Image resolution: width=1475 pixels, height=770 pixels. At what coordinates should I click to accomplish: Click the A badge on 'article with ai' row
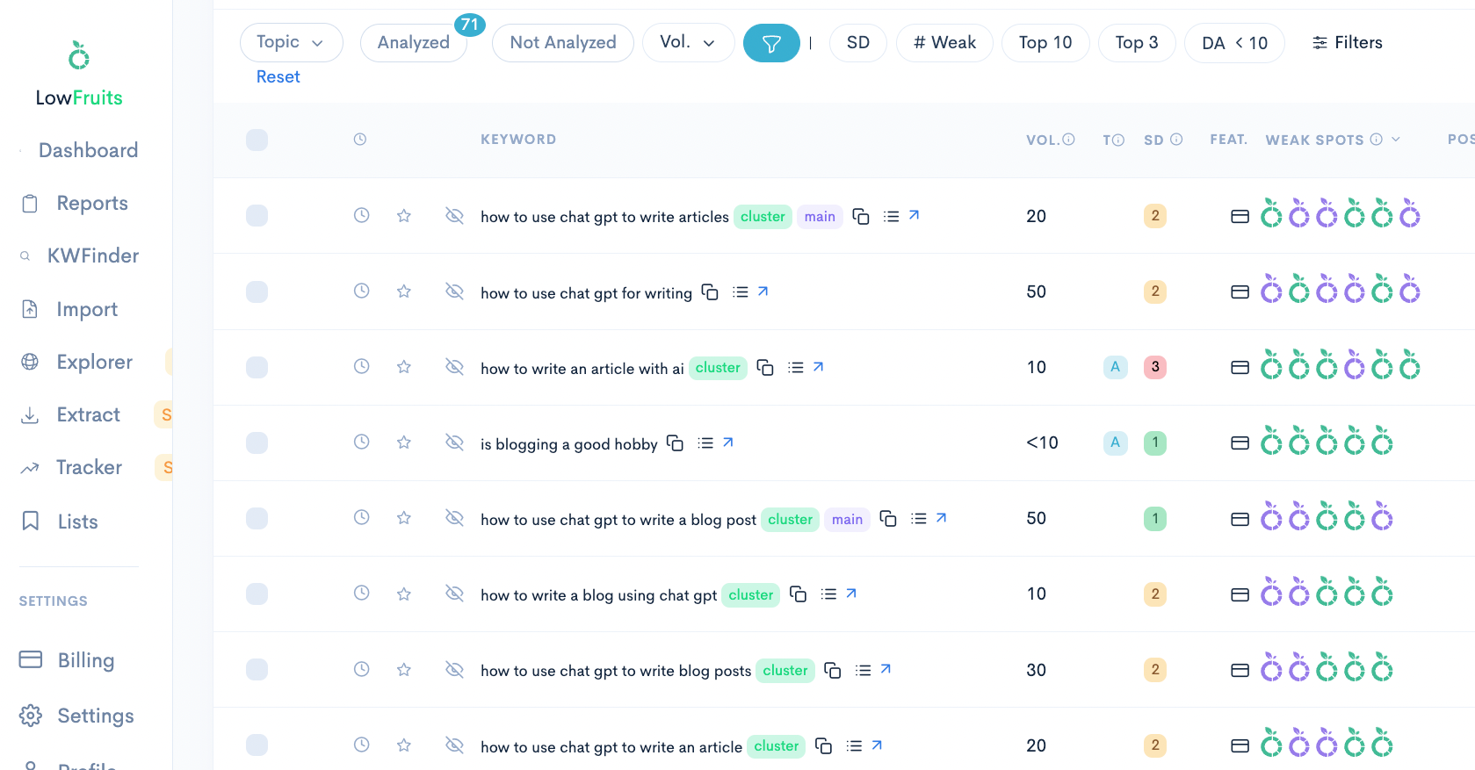[1115, 366]
